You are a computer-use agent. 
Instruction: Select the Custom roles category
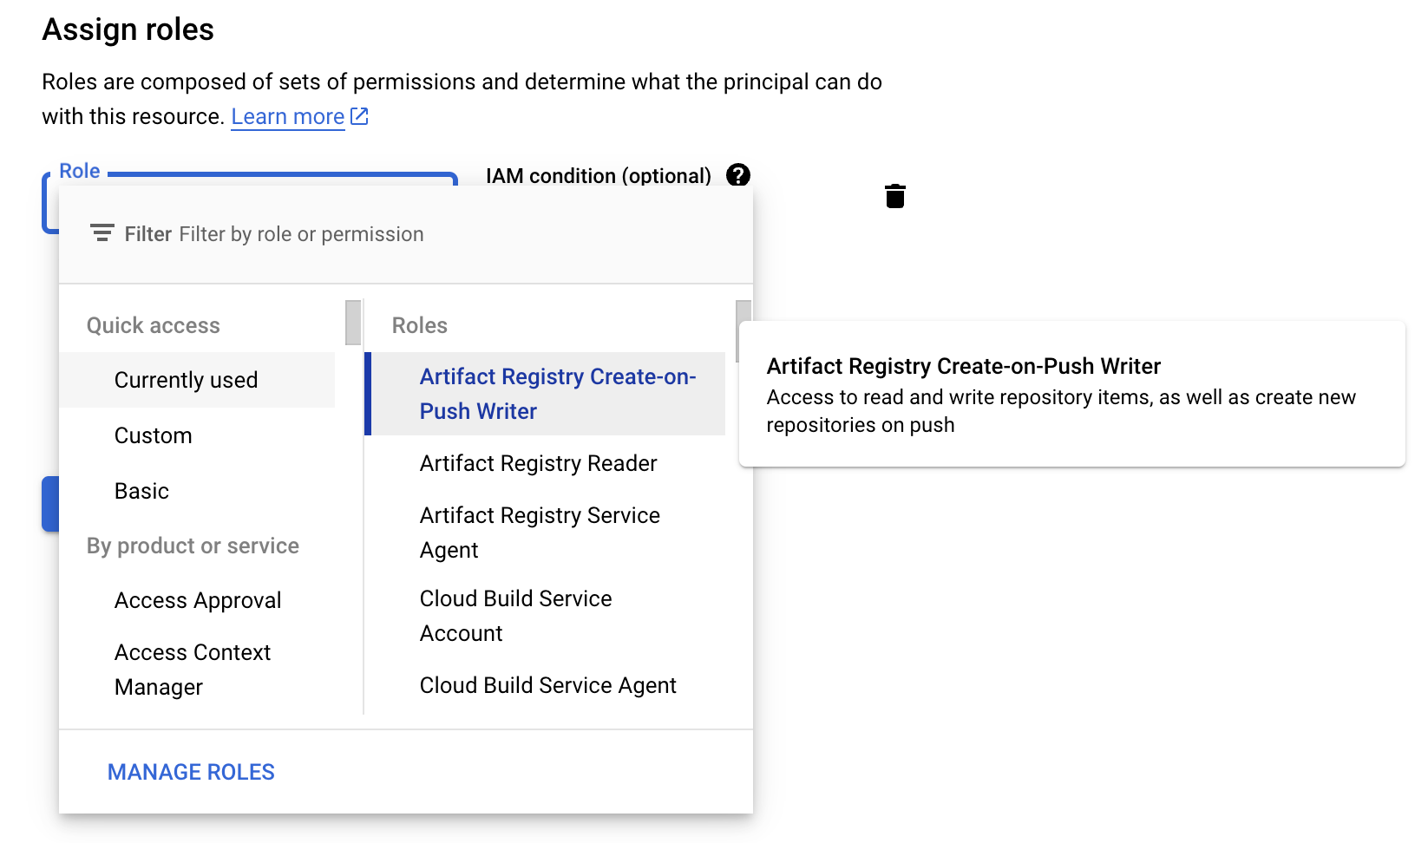tap(198, 435)
